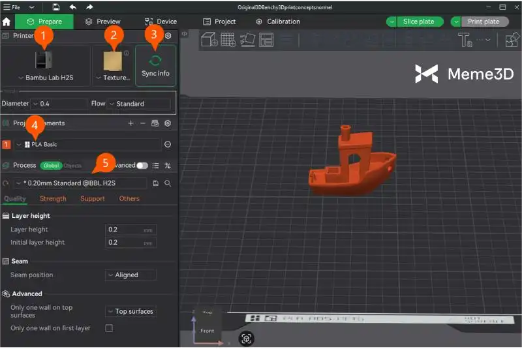The height and width of the screenshot is (349, 522).
Task: Search process settings with magnifier icon
Action: click(168, 183)
